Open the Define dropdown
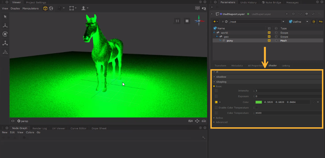 coord(299,22)
